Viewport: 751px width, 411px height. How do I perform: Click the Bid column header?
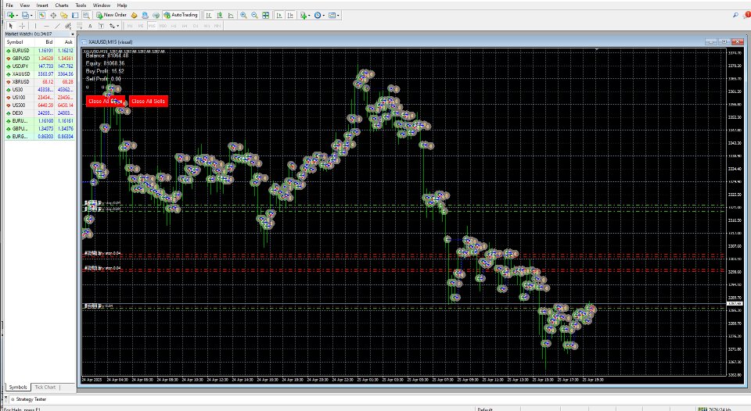[x=45, y=42]
